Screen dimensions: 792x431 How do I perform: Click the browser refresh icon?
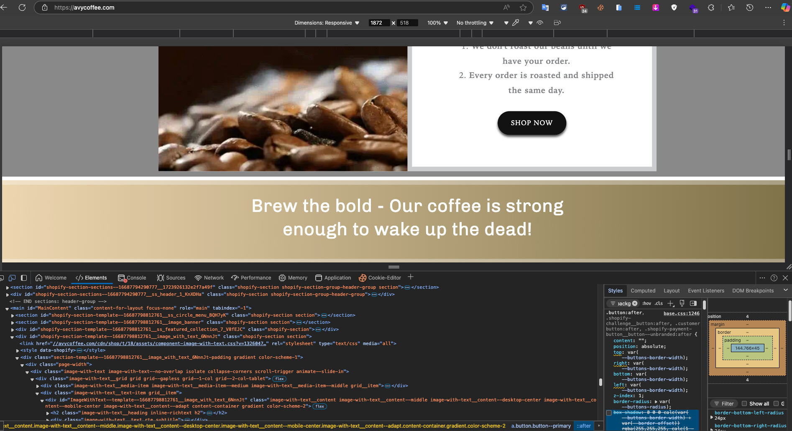pos(22,8)
